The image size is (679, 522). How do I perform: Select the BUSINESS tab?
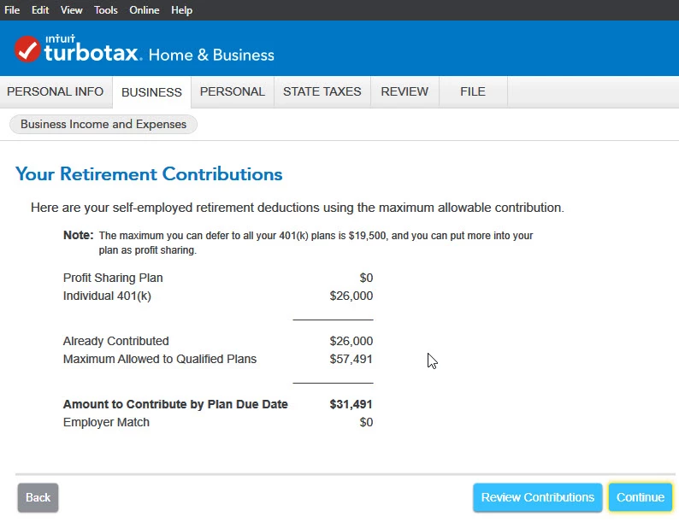tap(151, 92)
